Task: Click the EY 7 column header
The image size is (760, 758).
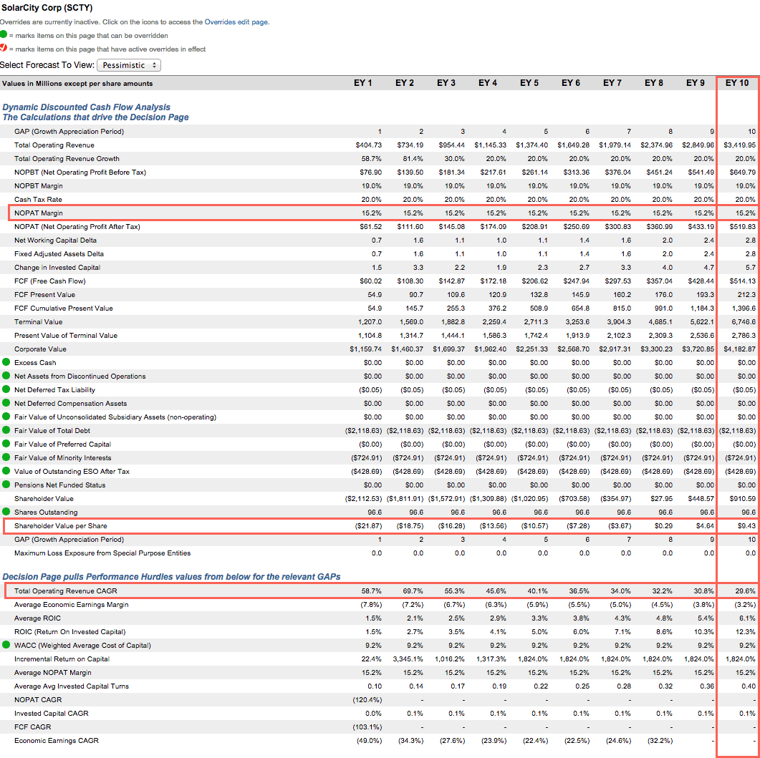Action: [612, 83]
